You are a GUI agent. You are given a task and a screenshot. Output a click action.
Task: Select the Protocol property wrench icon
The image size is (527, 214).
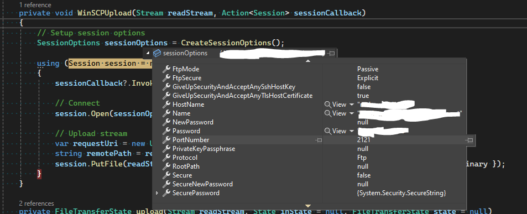(166, 158)
